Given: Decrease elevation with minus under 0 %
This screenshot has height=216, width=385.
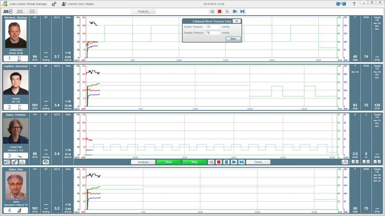Looking at the screenshot, I should [x=364, y=162].
